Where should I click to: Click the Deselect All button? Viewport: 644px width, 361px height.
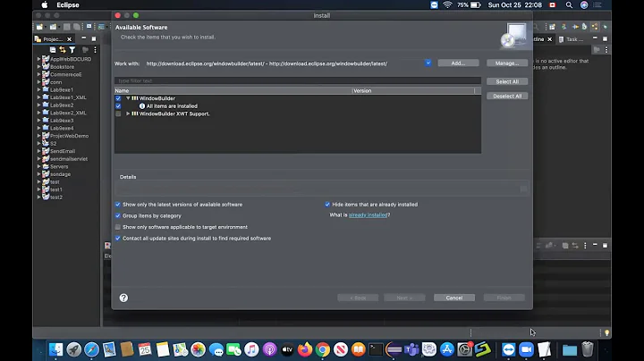click(x=507, y=96)
